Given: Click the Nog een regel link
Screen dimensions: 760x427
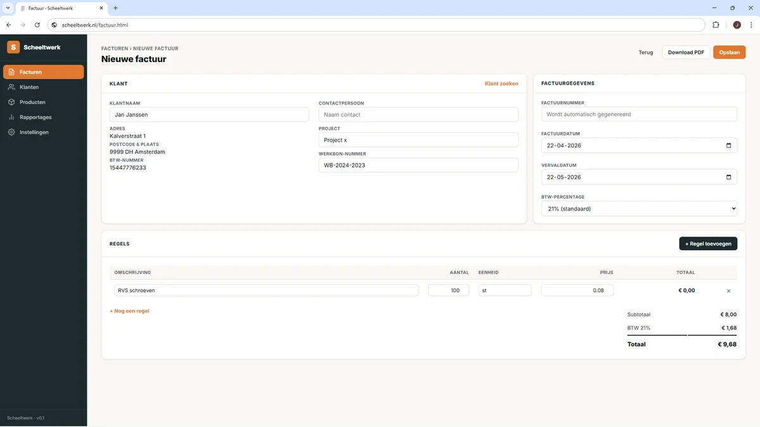Looking at the screenshot, I should [x=129, y=311].
